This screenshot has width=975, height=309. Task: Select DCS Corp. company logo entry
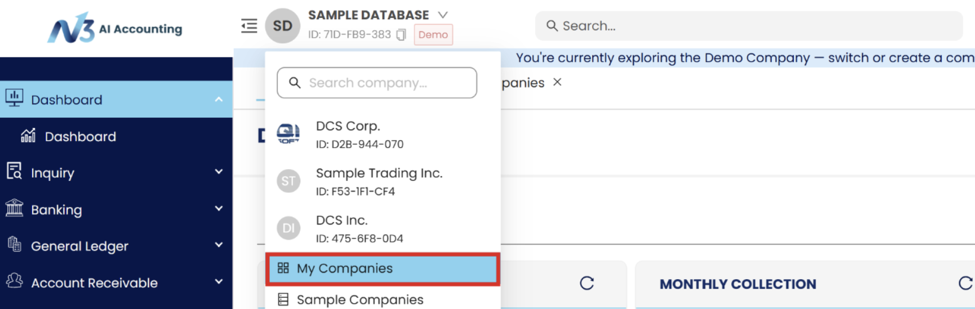[288, 134]
